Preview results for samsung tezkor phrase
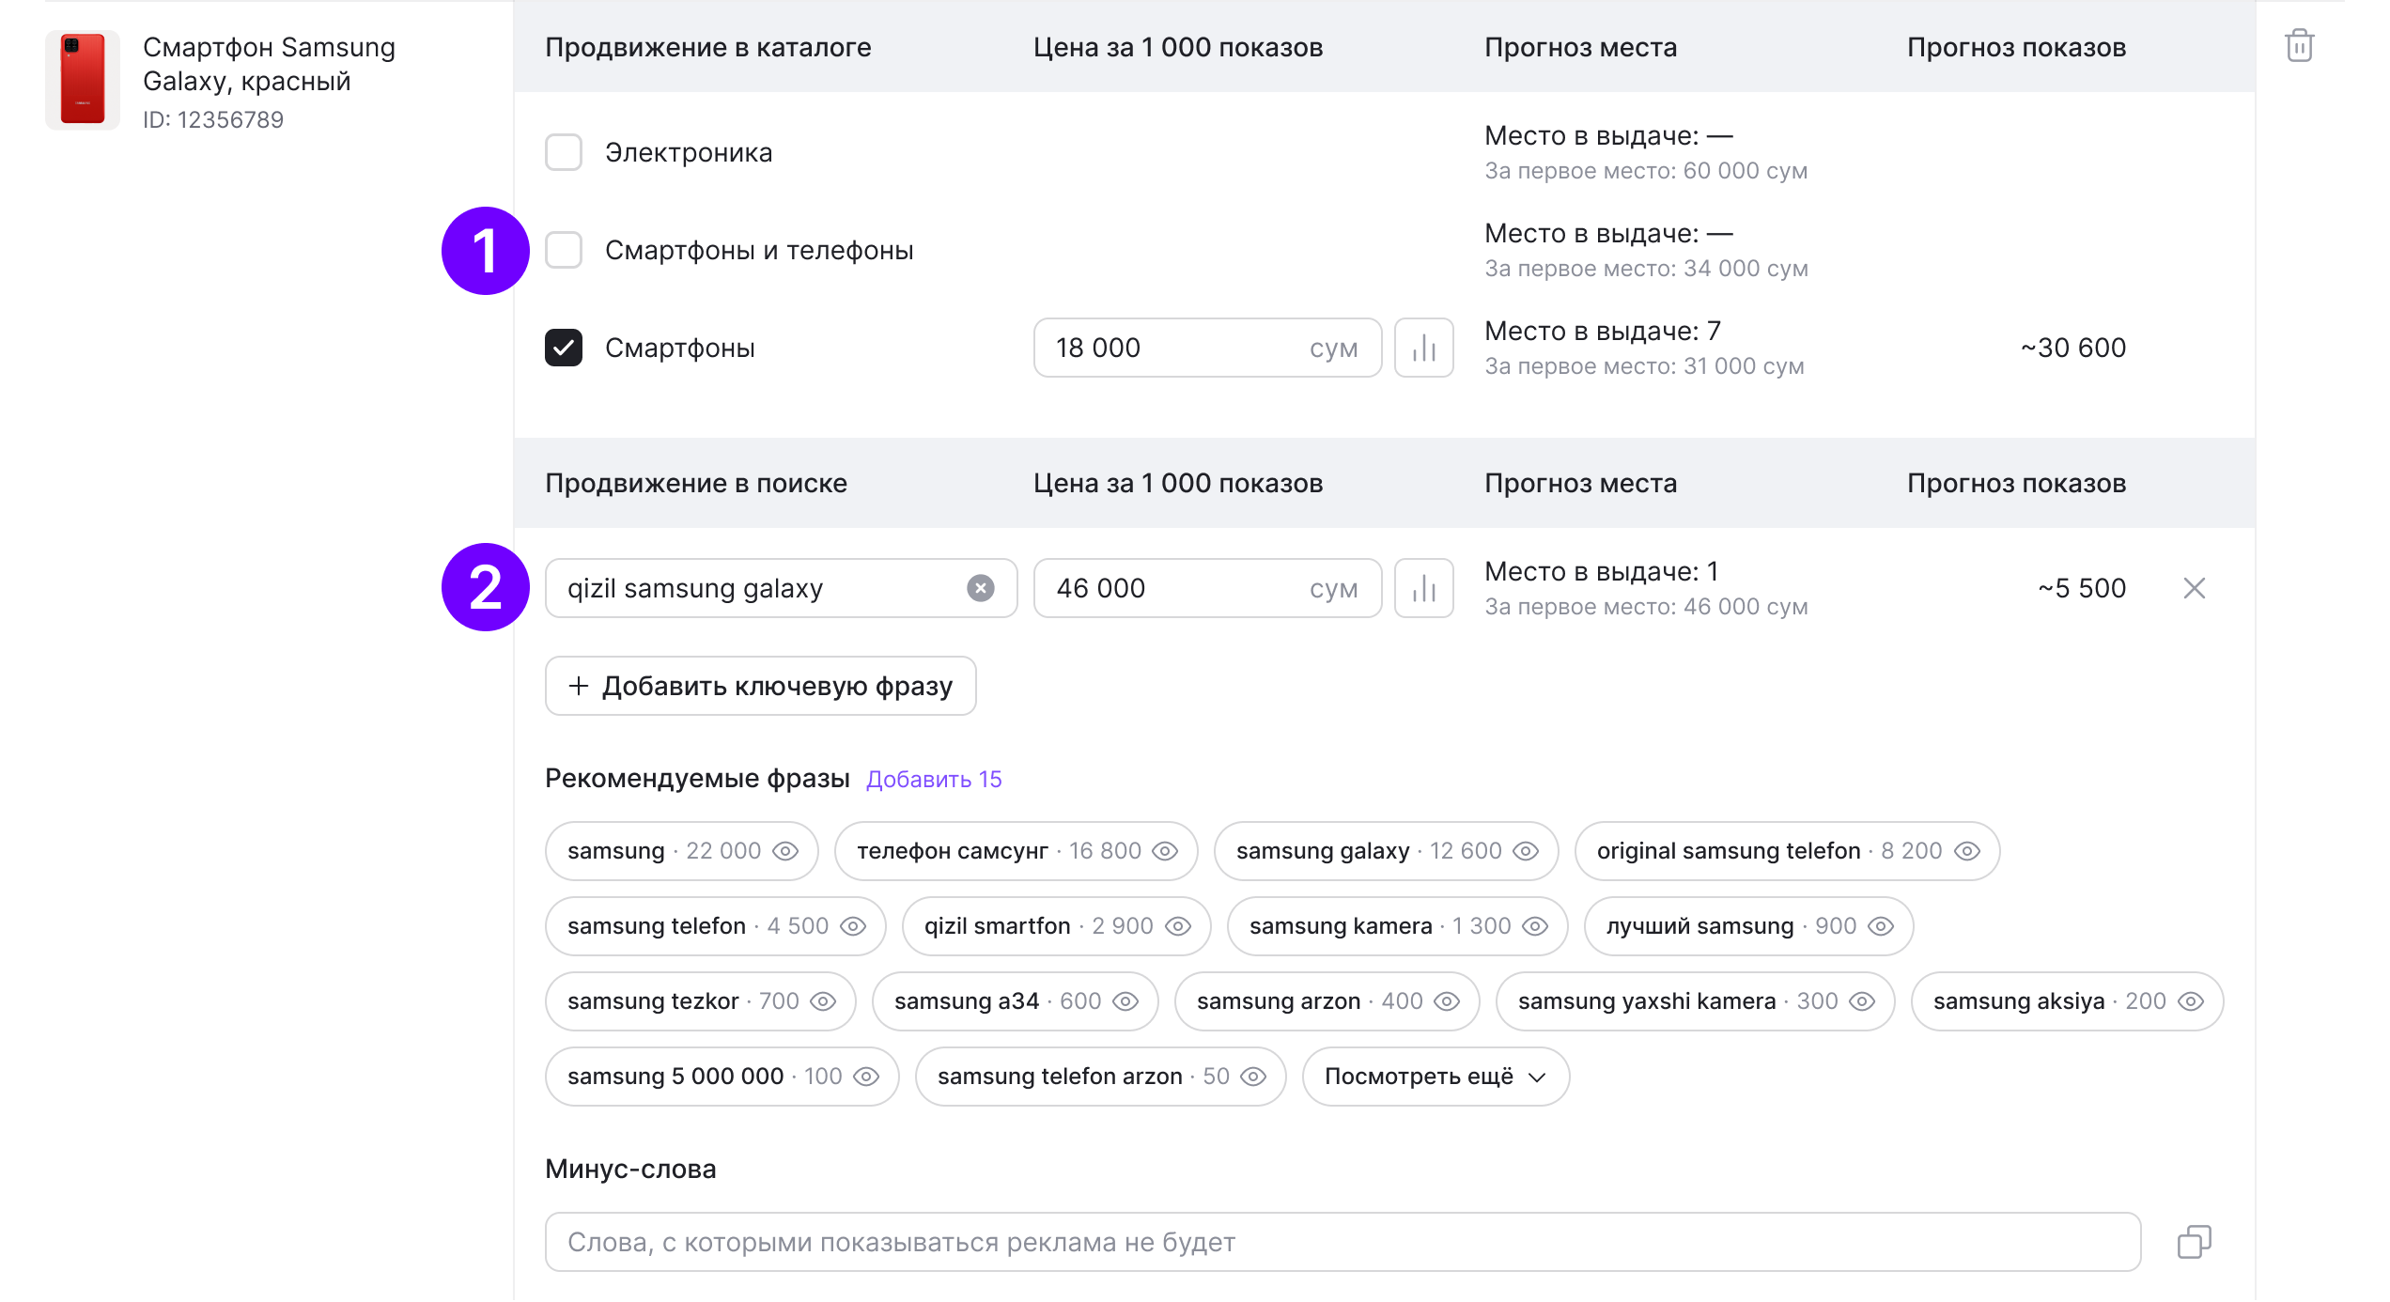Viewport: 2390px width, 1302px height. 823,1001
